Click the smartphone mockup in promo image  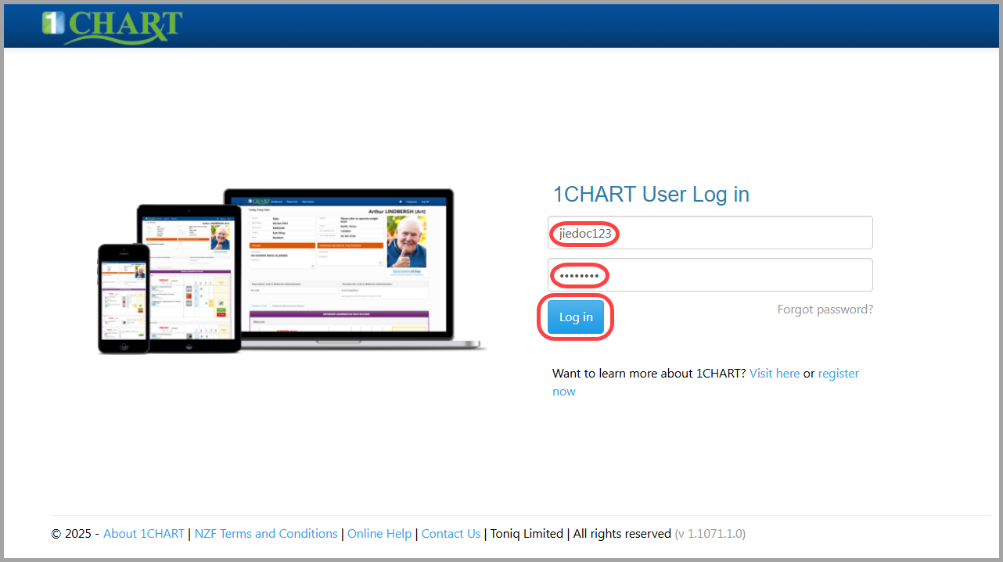[124, 299]
